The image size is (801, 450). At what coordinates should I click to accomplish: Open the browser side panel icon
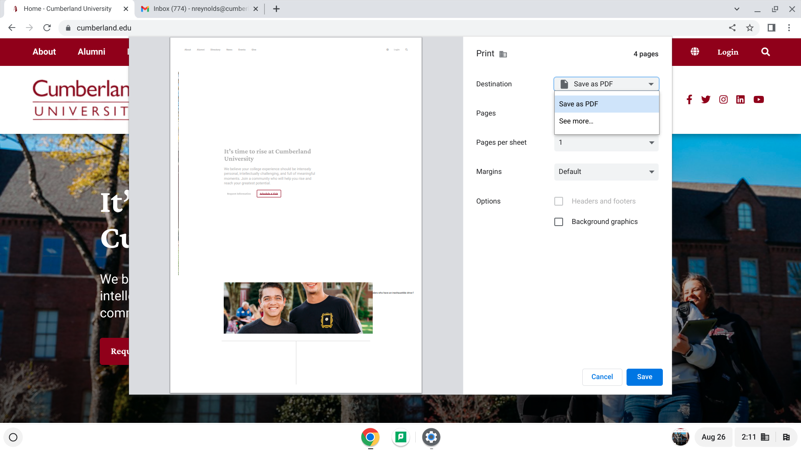771,28
